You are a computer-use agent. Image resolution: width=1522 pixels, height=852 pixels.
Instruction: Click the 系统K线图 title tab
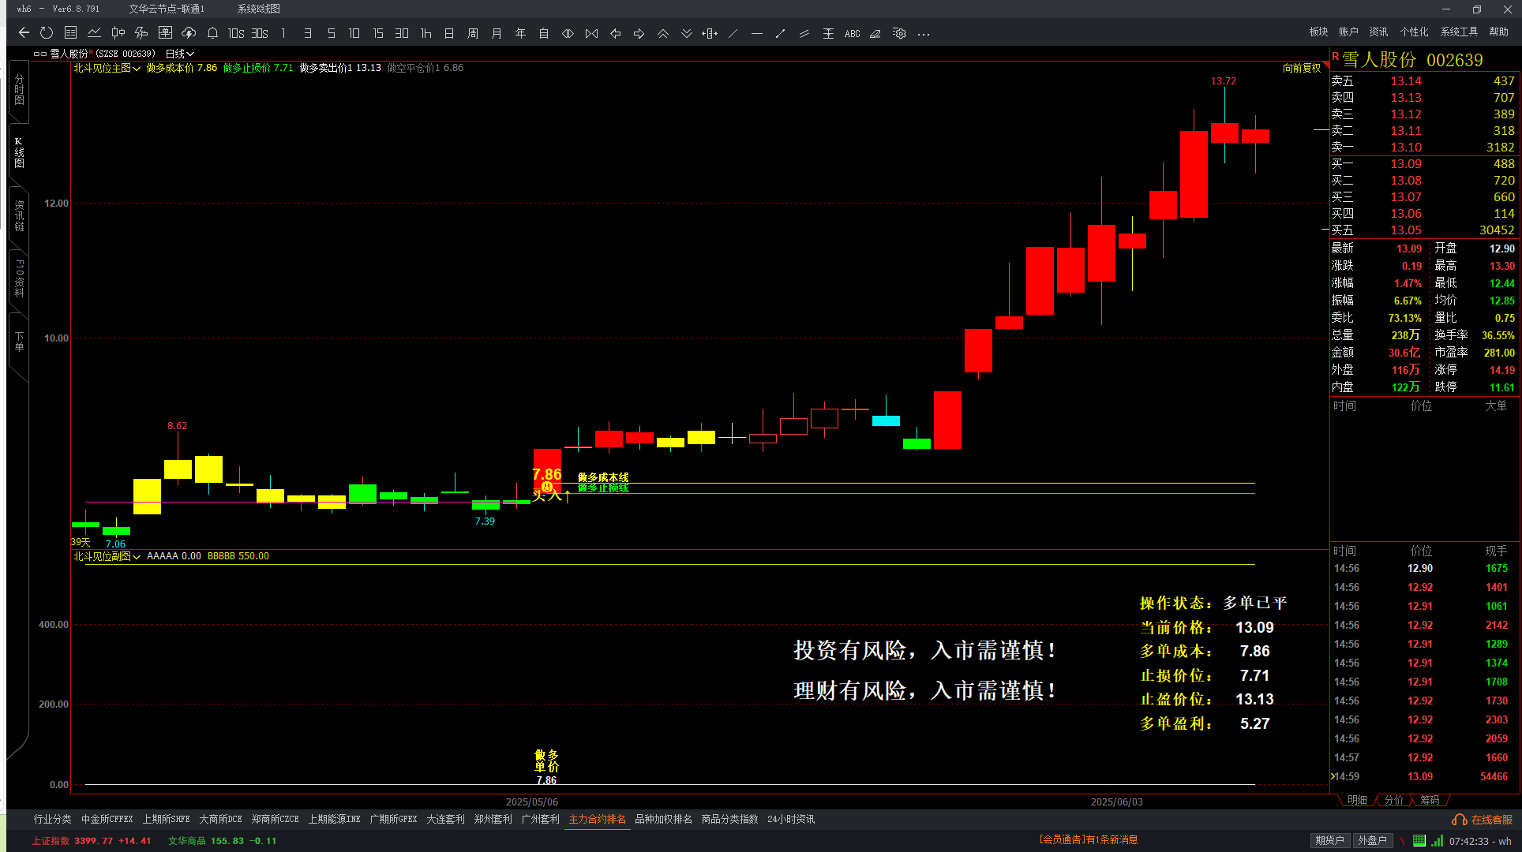tap(259, 9)
